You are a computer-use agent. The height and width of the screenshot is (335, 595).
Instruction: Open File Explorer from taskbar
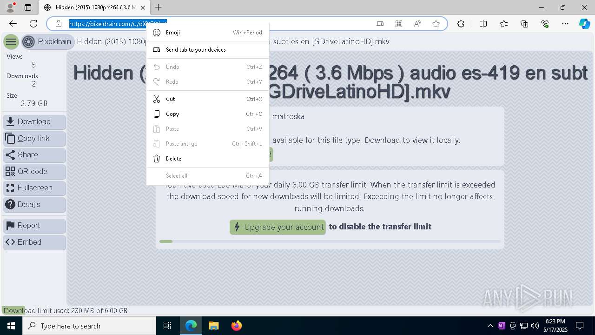tap(213, 326)
